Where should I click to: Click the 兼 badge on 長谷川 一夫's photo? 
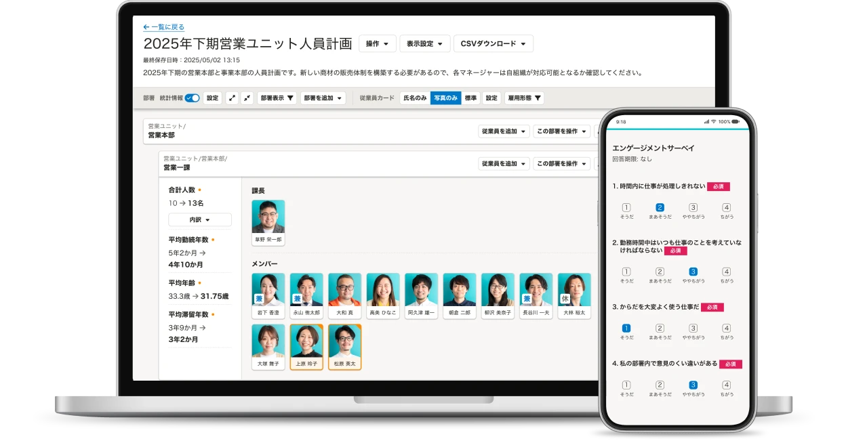pyautogui.click(x=527, y=299)
